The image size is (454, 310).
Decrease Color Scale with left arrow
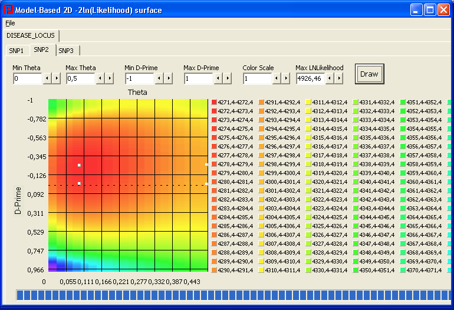[277, 78]
